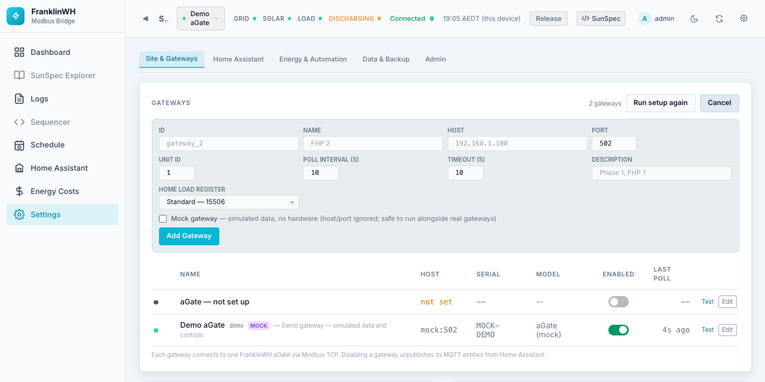
Task: Toggle dark mode moon icon
Action: [694, 19]
